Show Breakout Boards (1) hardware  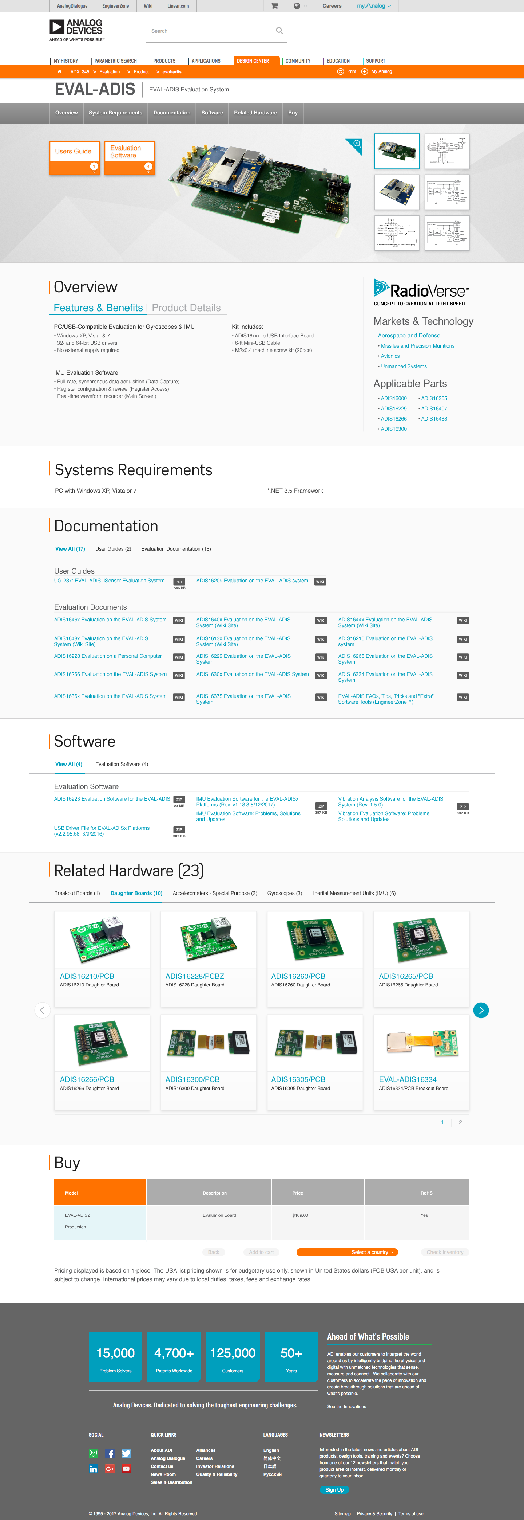pyautogui.click(x=77, y=893)
